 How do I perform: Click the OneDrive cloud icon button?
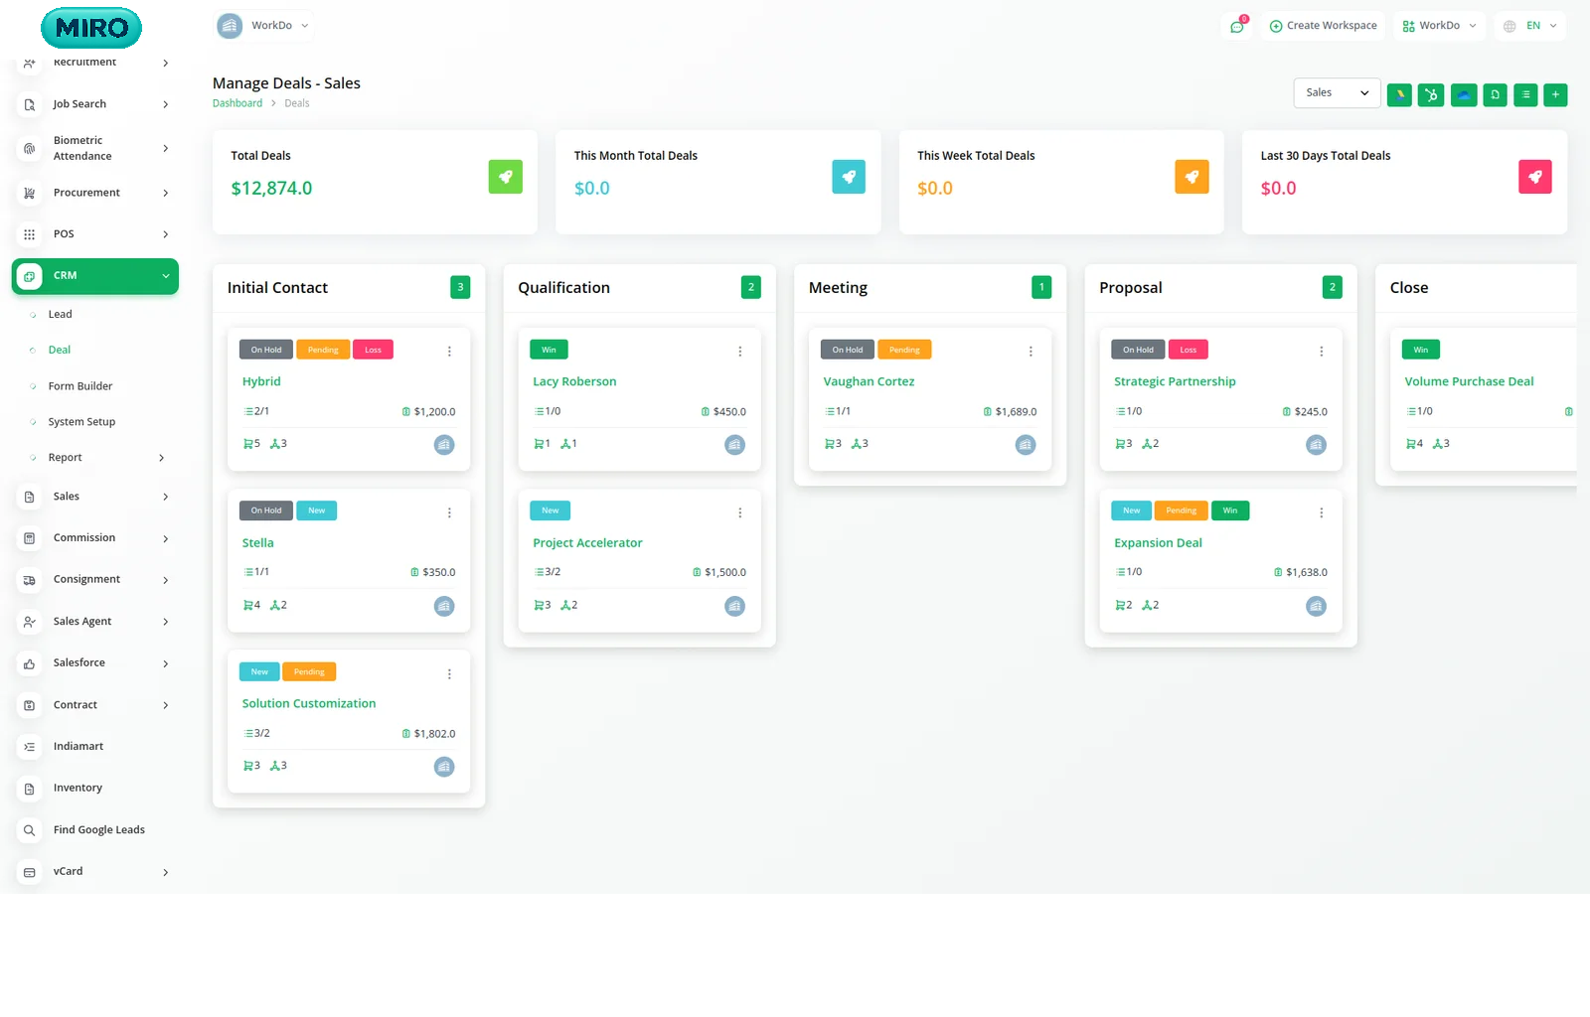pyautogui.click(x=1464, y=95)
